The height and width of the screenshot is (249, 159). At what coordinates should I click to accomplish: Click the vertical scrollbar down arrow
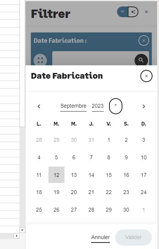[22, 230]
